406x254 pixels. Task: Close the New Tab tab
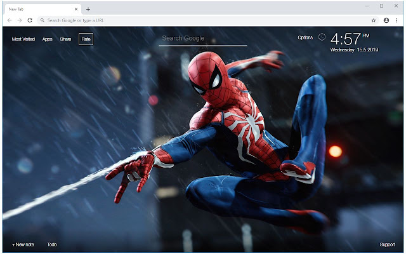pyautogui.click(x=76, y=9)
